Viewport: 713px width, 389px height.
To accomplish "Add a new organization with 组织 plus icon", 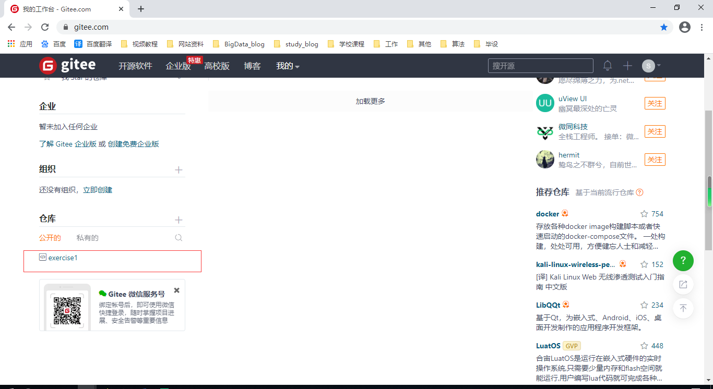I will (179, 170).
